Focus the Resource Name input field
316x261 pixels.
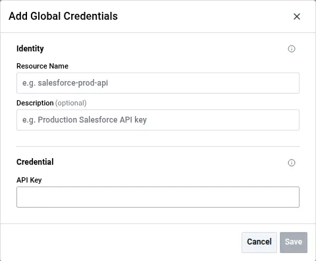[158, 83]
